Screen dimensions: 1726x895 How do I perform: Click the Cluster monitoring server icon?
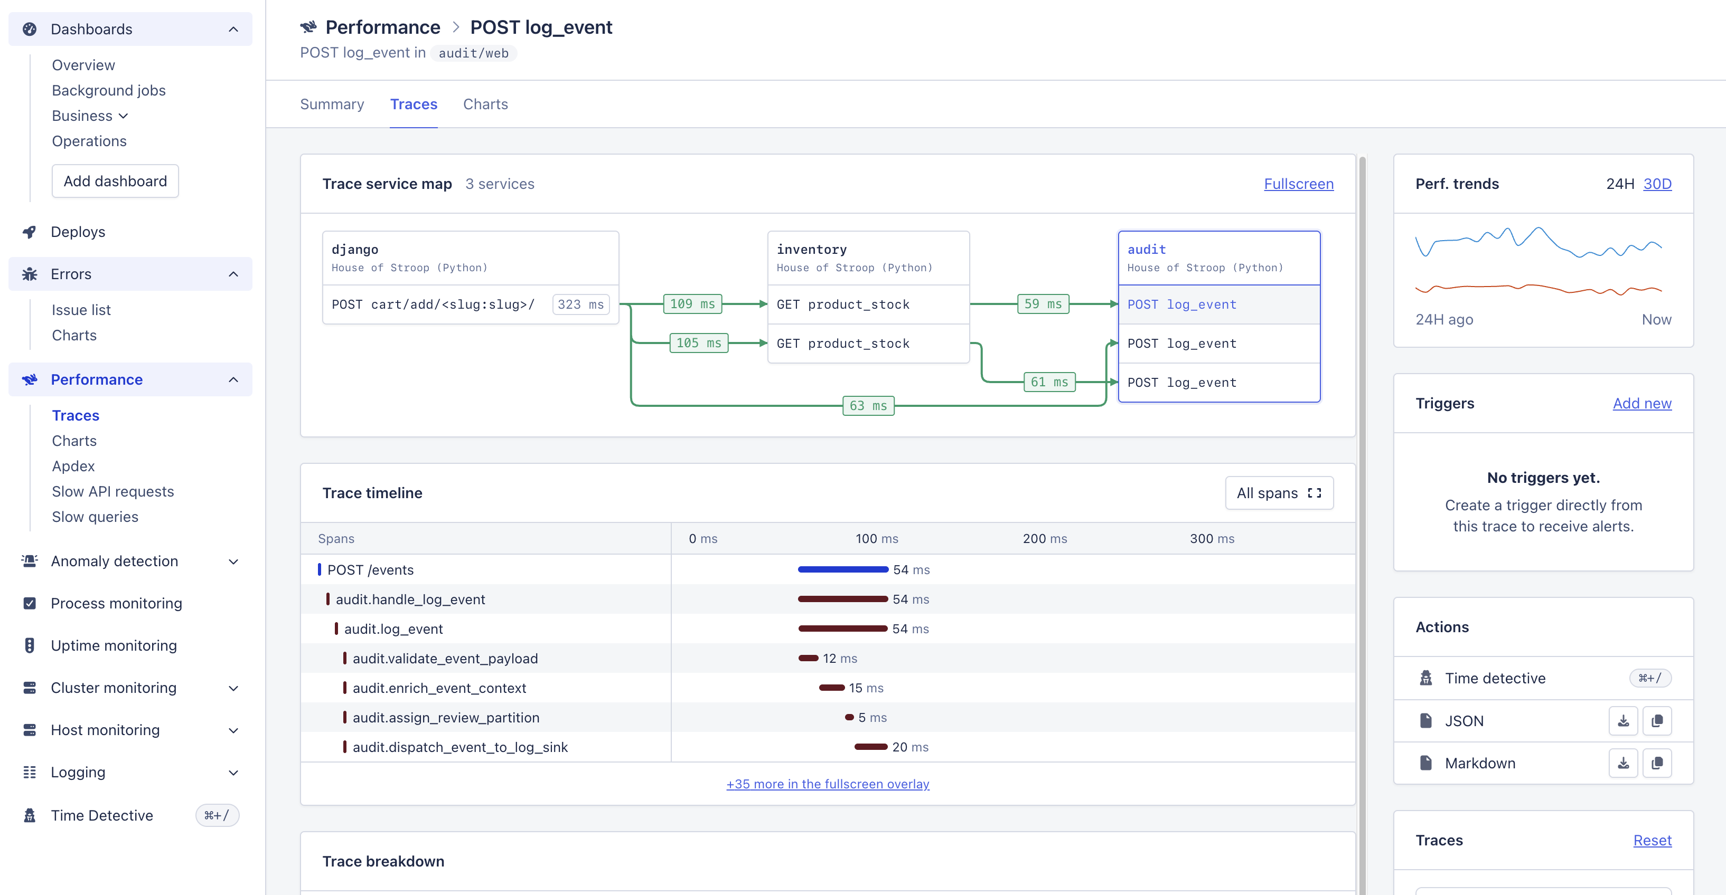tap(30, 688)
